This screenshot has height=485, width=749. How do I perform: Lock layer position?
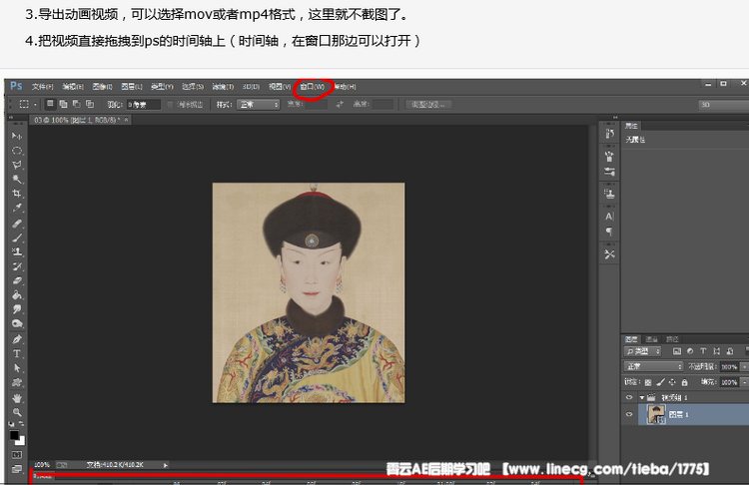point(672,382)
